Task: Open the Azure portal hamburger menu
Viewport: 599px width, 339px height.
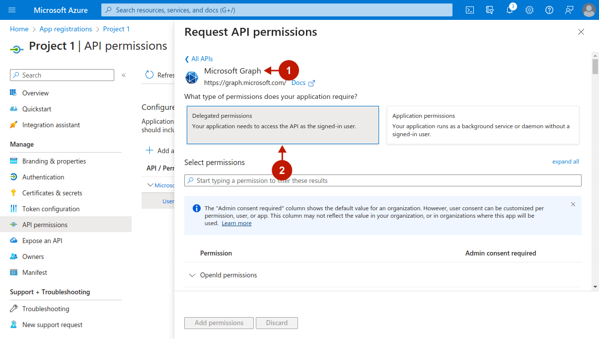Action: (12, 10)
